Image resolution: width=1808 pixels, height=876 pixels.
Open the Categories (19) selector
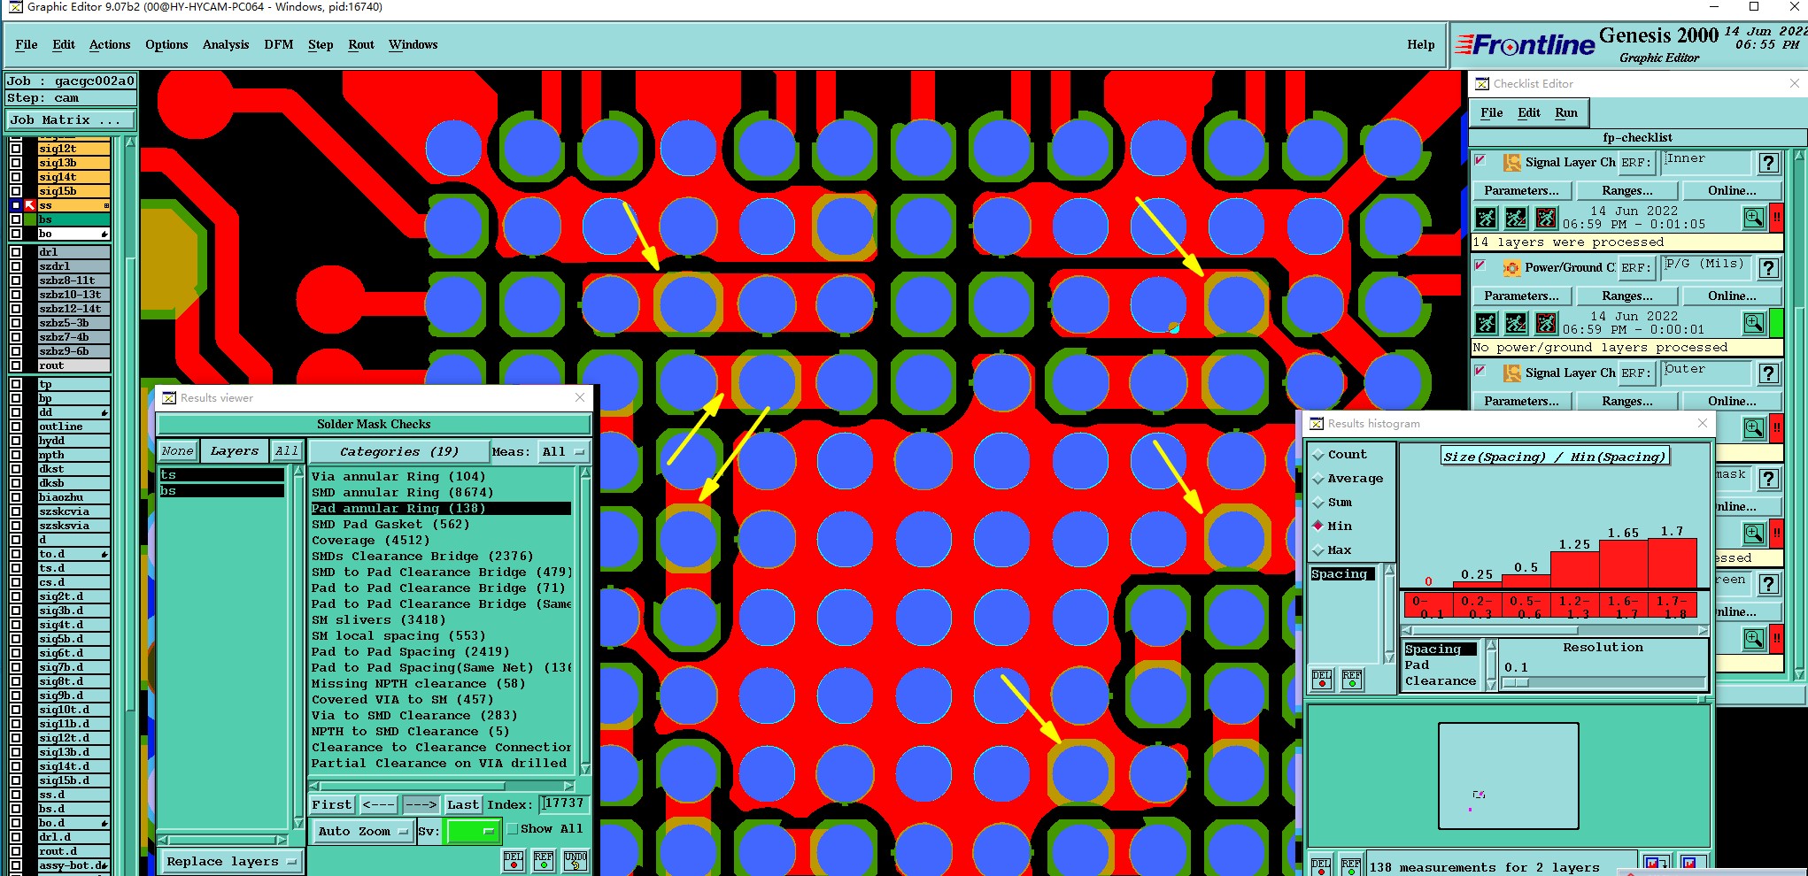(398, 451)
